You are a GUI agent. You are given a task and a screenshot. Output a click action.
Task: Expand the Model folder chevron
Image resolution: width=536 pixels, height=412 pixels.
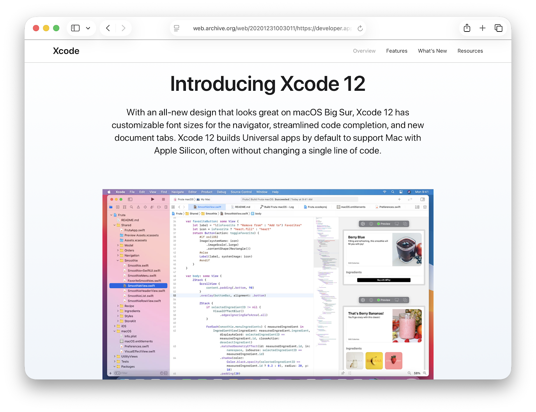[x=118, y=246]
